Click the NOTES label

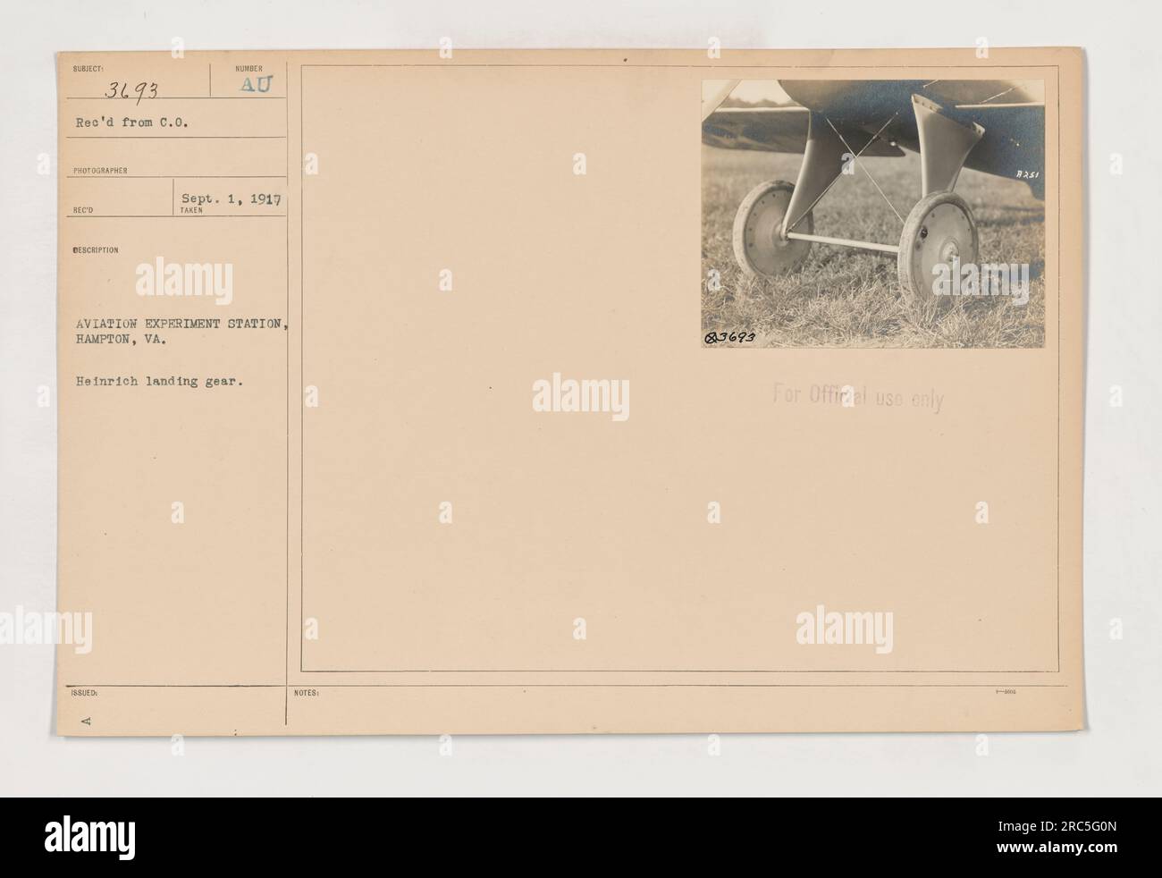[300, 692]
